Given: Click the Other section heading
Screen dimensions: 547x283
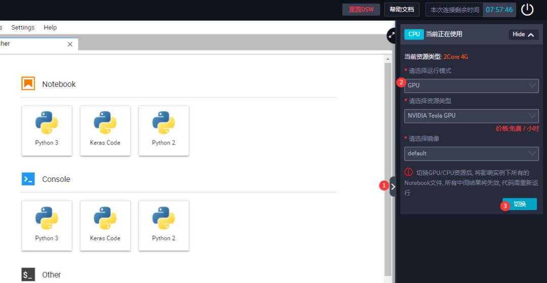Looking at the screenshot, I should tap(51, 274).
